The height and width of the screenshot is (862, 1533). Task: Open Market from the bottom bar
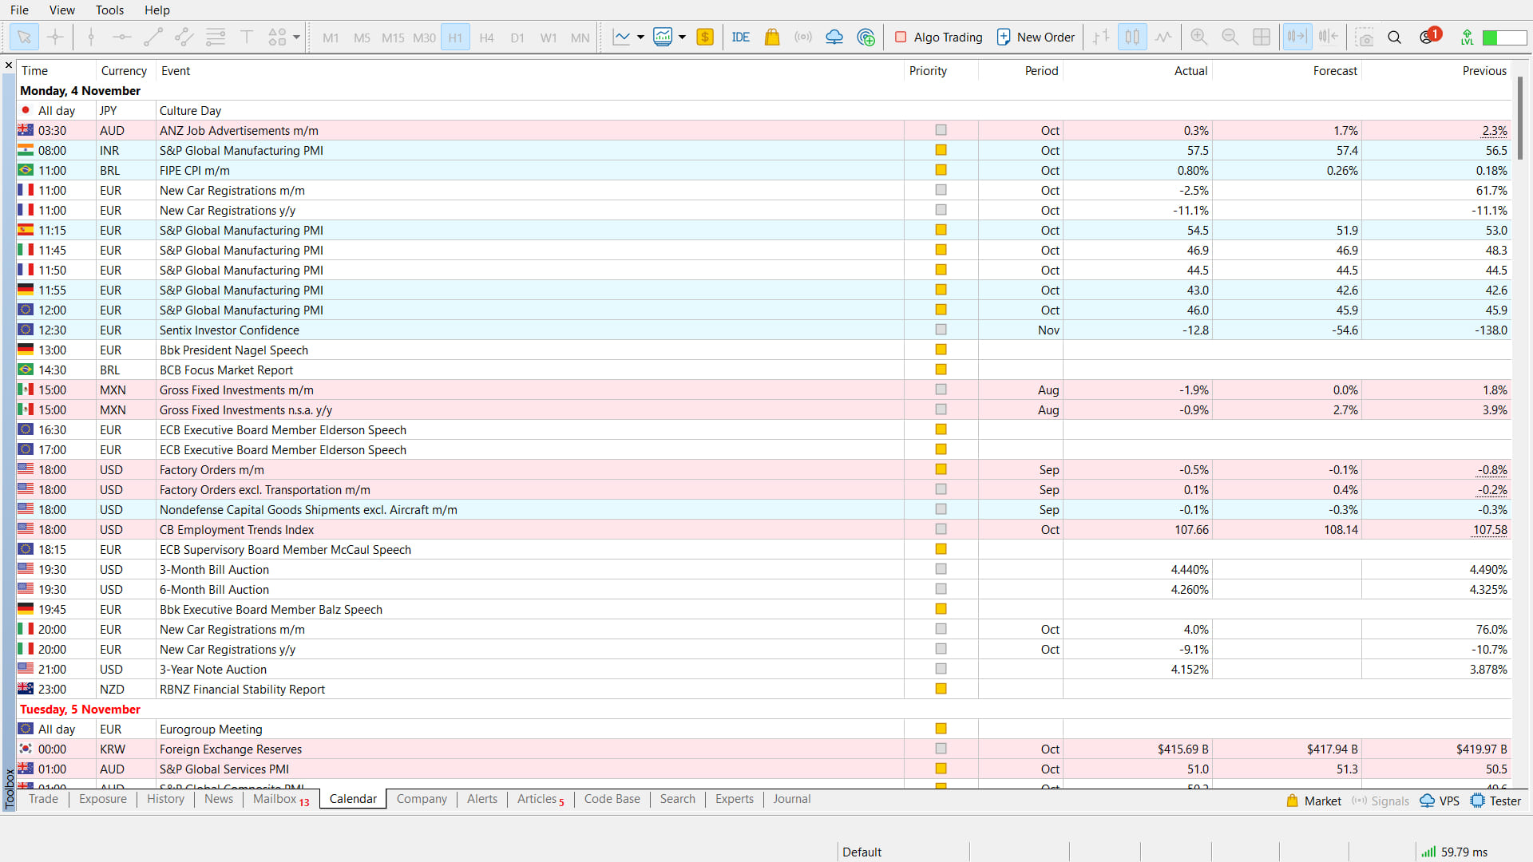pos(1313,801)
